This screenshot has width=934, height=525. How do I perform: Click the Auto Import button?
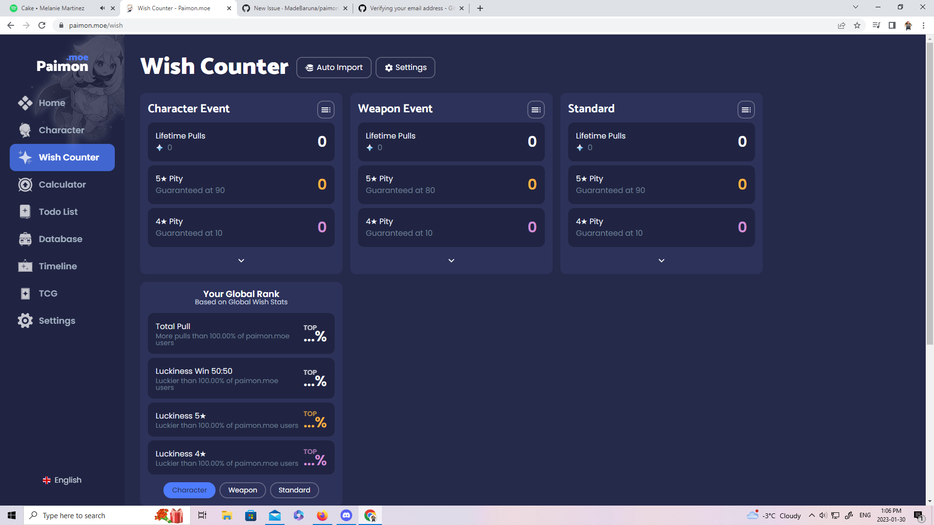click(334, 68)
